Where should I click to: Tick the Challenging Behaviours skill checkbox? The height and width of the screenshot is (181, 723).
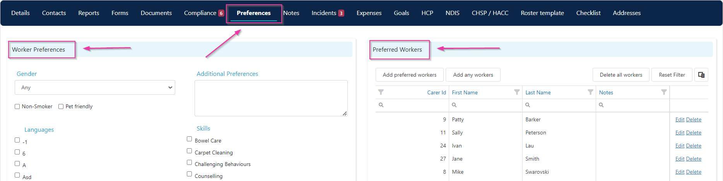point(189,162)
